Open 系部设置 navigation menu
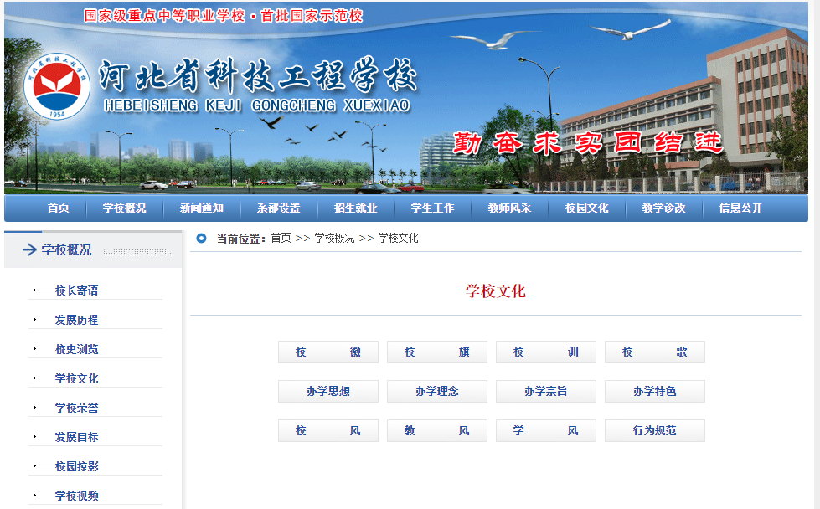This screenshot has width=820, height=509. [x=278, y=208]
